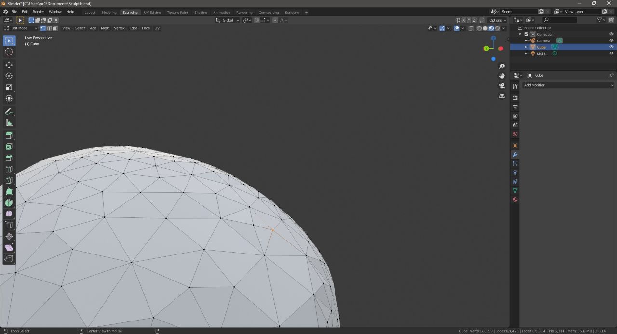The height and width of the screenshot is (334, 617).
Task: Activate the Edge Slide tool
Action: click(x=9, y=225)
